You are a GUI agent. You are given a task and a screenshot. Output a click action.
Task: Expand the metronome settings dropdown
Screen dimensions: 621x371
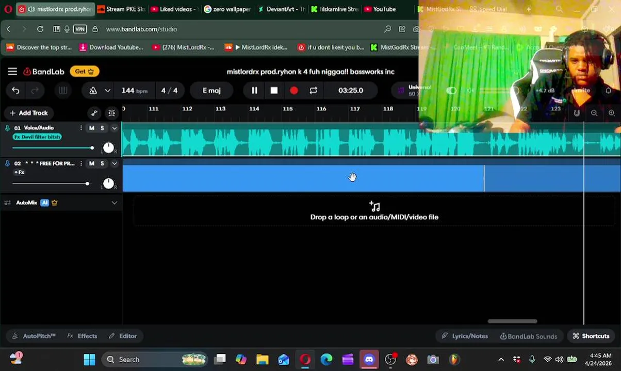coord(107,91)
